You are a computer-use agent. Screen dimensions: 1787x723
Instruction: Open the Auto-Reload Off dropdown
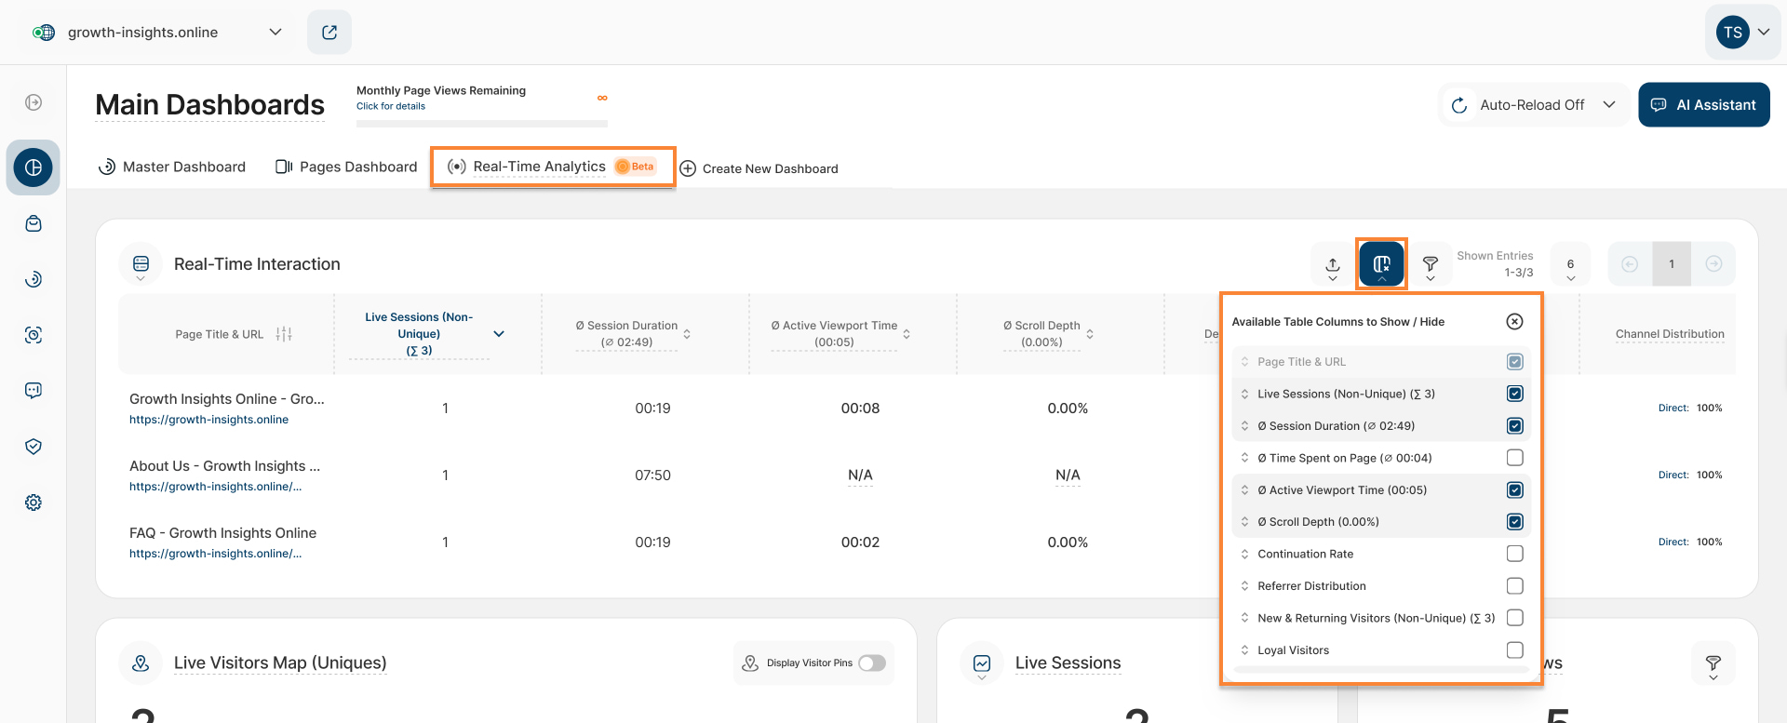[x=1533, y=105]
